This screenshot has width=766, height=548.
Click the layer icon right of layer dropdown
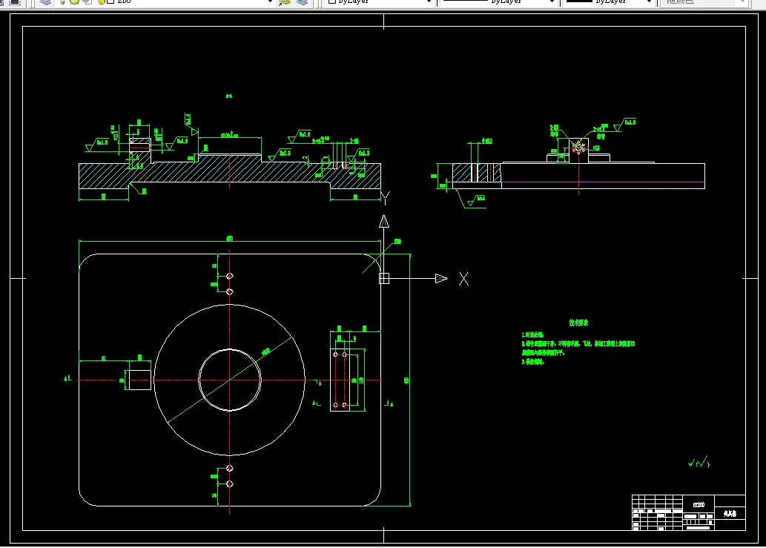284,2
